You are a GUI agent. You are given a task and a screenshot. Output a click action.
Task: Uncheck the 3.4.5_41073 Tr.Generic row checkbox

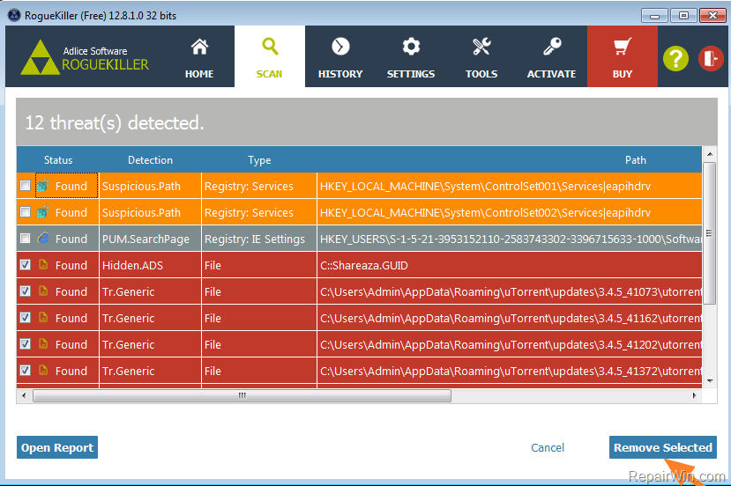26,291
